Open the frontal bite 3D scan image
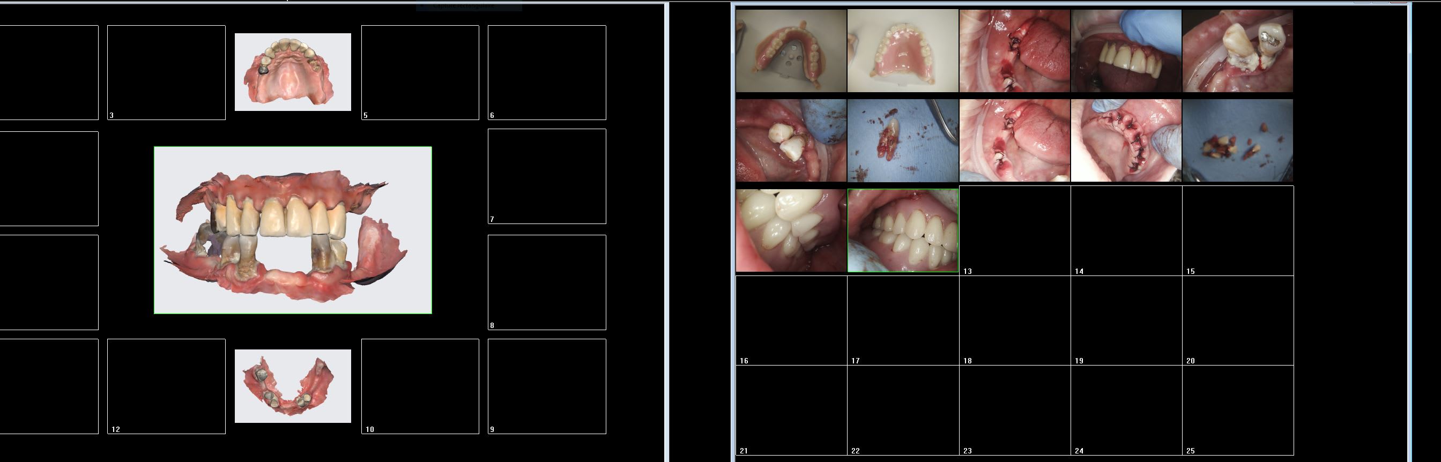 coord(293,230)
